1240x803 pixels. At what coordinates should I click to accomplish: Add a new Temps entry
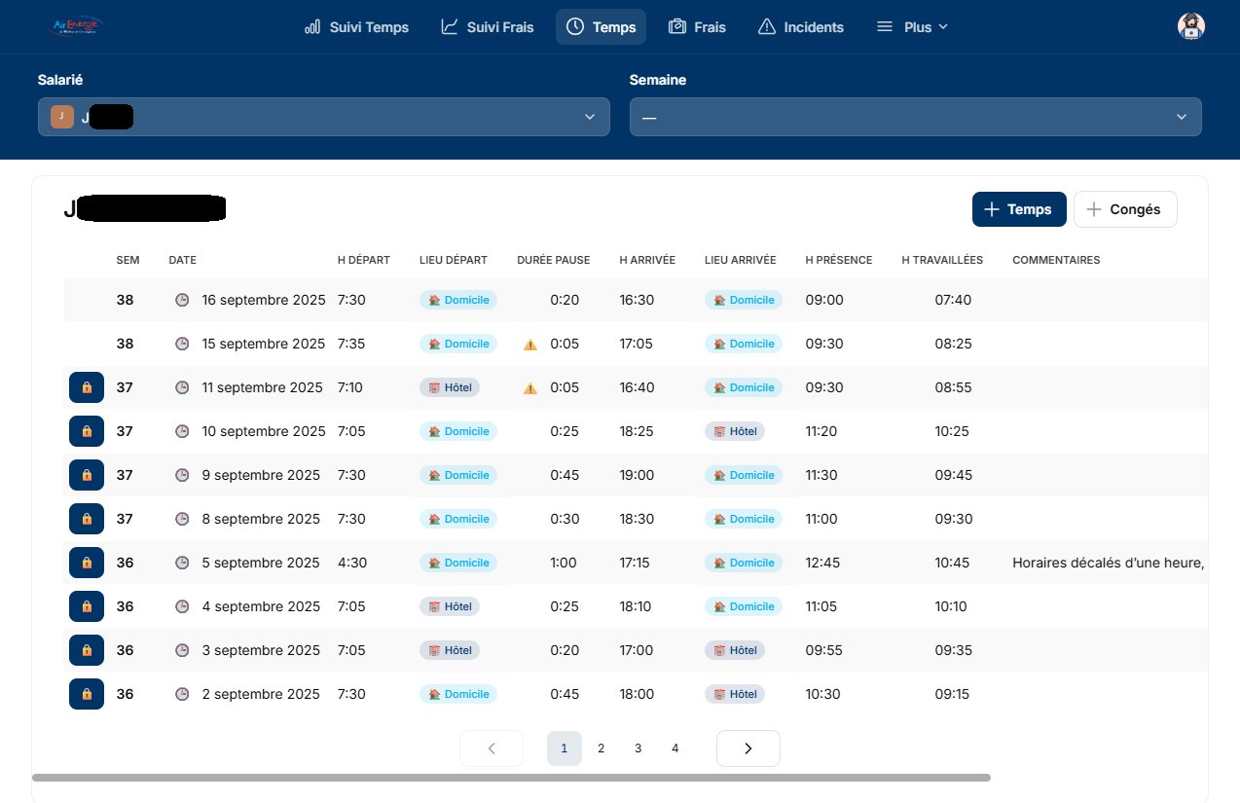coord(1019,209)
